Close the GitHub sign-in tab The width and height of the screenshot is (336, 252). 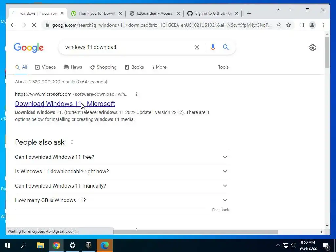pos(236,13)
